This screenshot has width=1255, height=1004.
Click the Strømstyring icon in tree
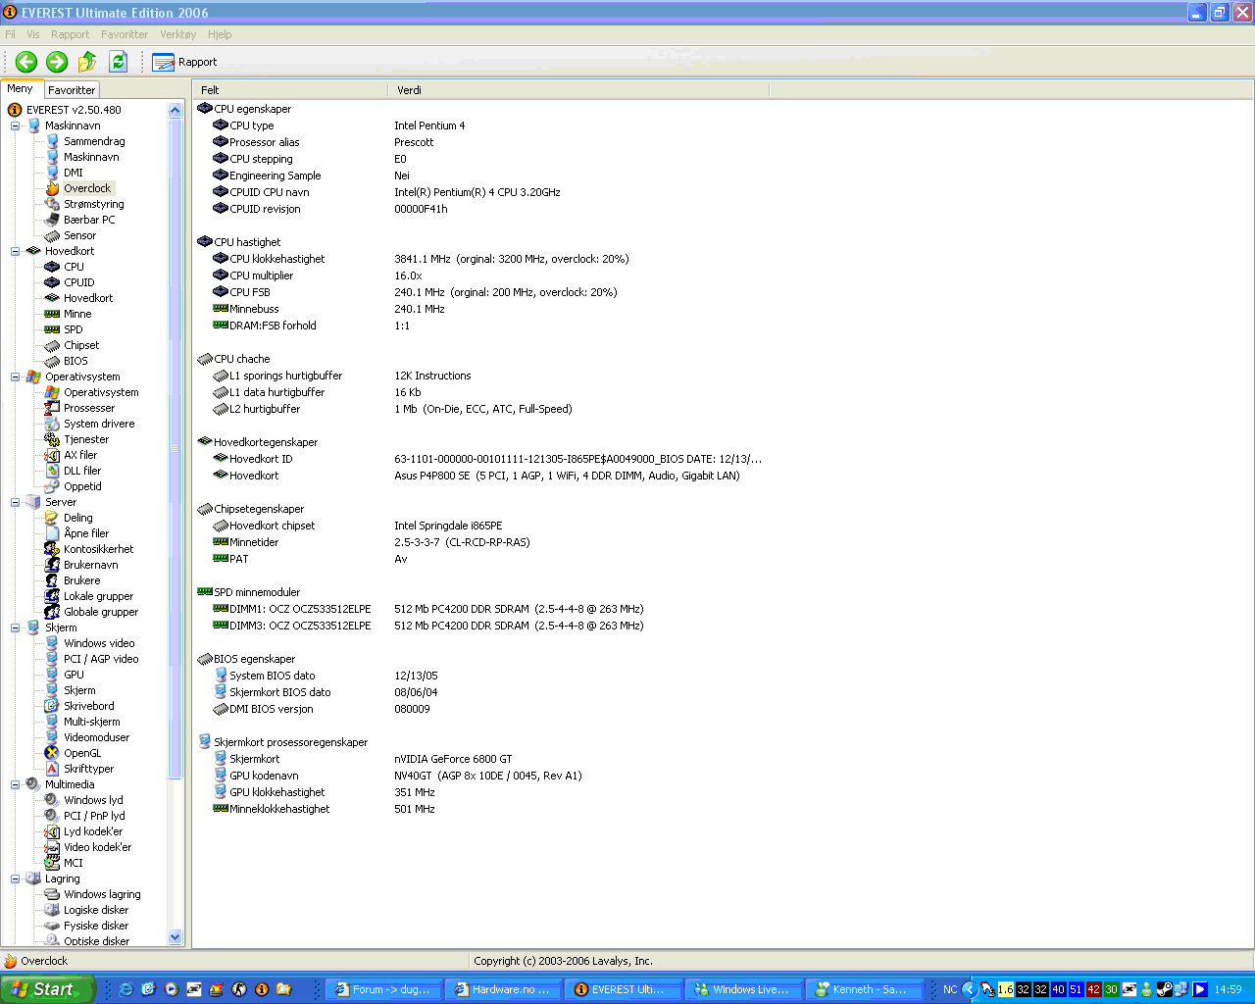pyautogui.click(x=52, y=204)
